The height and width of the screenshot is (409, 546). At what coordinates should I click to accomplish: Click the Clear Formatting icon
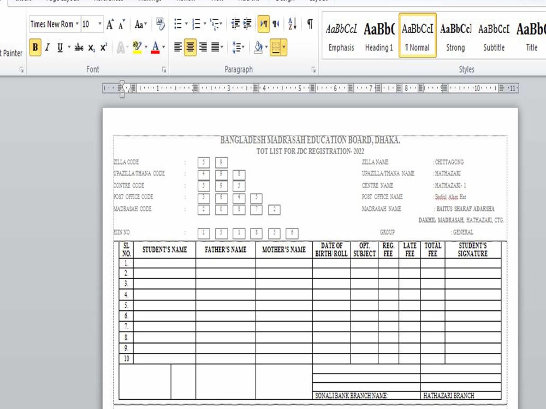[x=160, y=24]
